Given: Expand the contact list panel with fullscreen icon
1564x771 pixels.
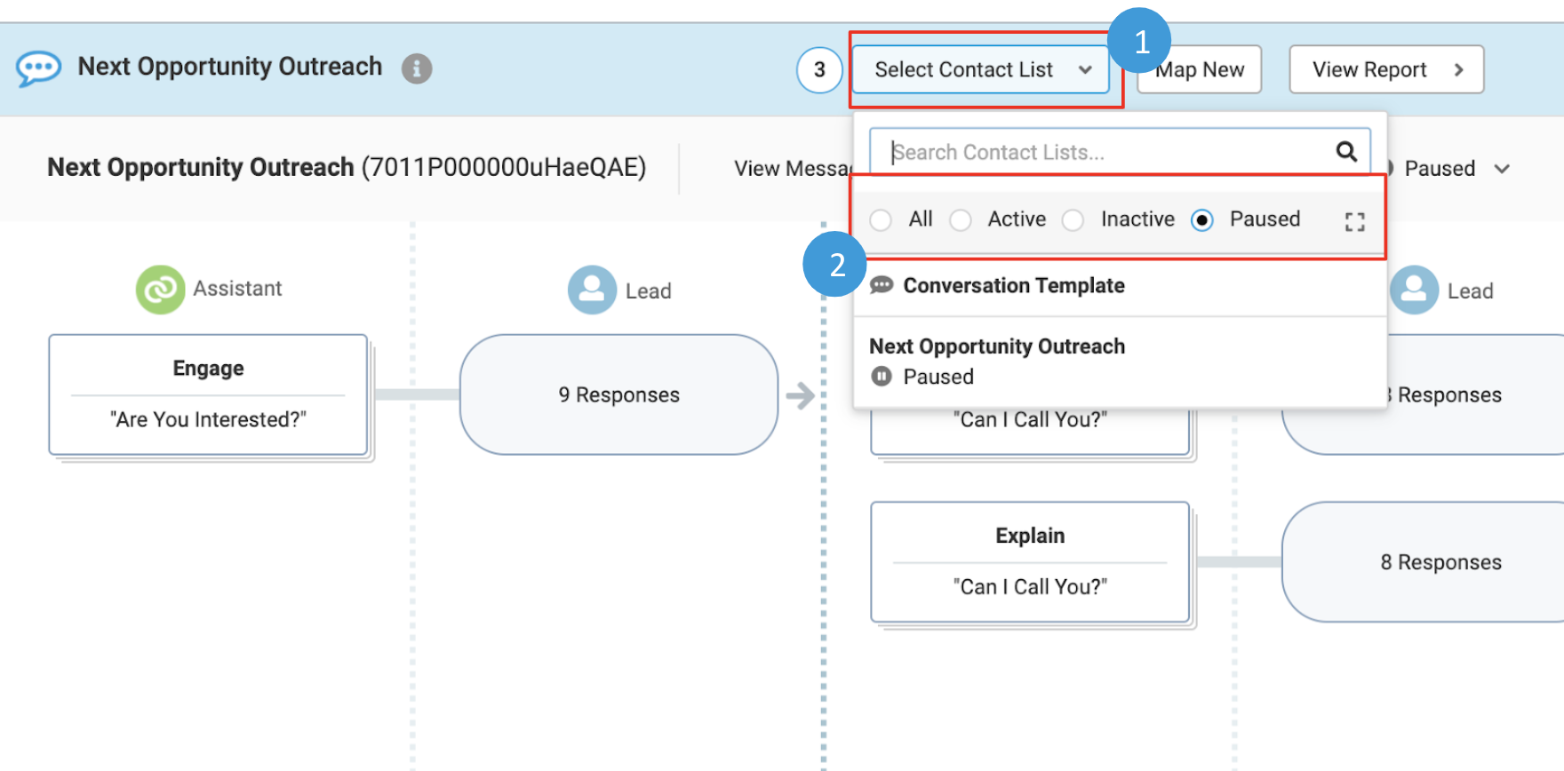Looking at the screenshot, I should (x=1354, y=221).
